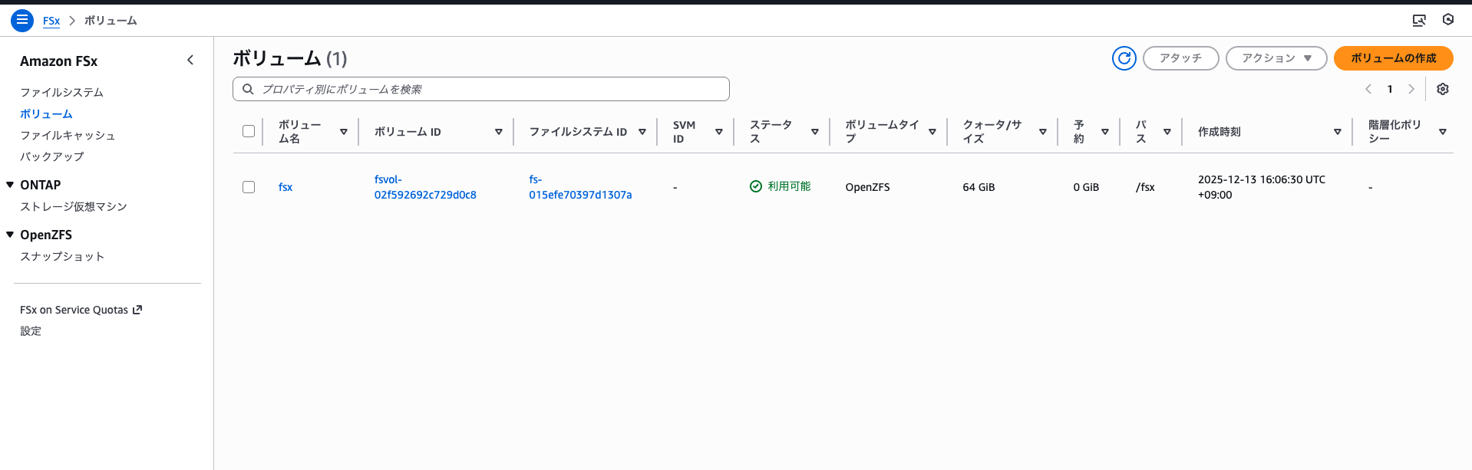This screenshot has width=1472, height=470.
Task: Click the ボリュームの作成 button
Action: click(1393, 58)
